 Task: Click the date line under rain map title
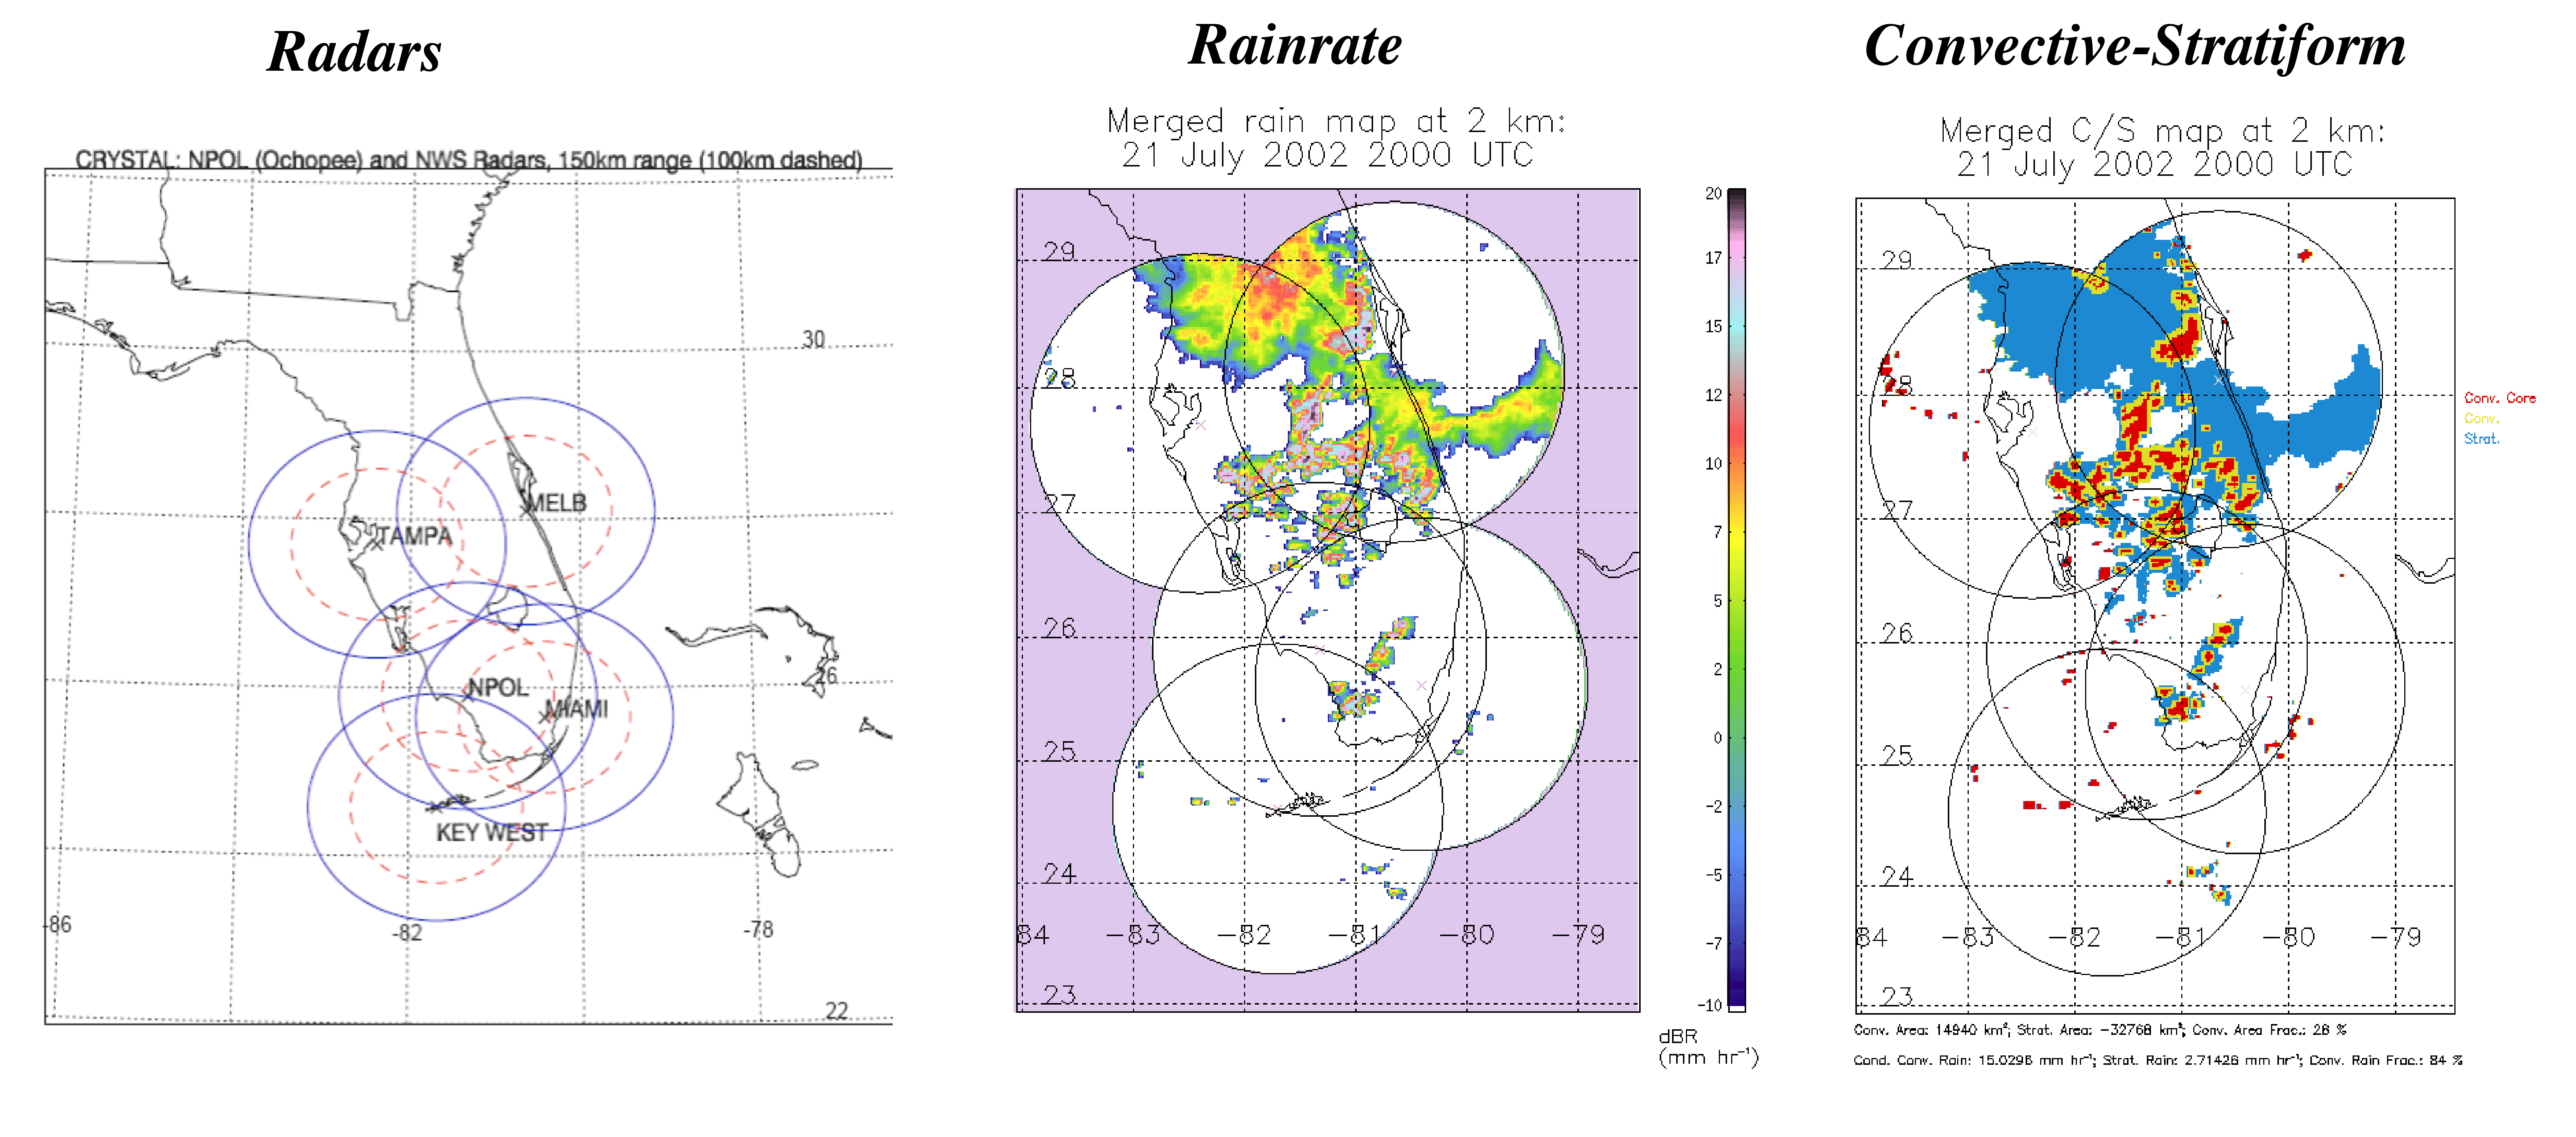tap(1327, 155)
